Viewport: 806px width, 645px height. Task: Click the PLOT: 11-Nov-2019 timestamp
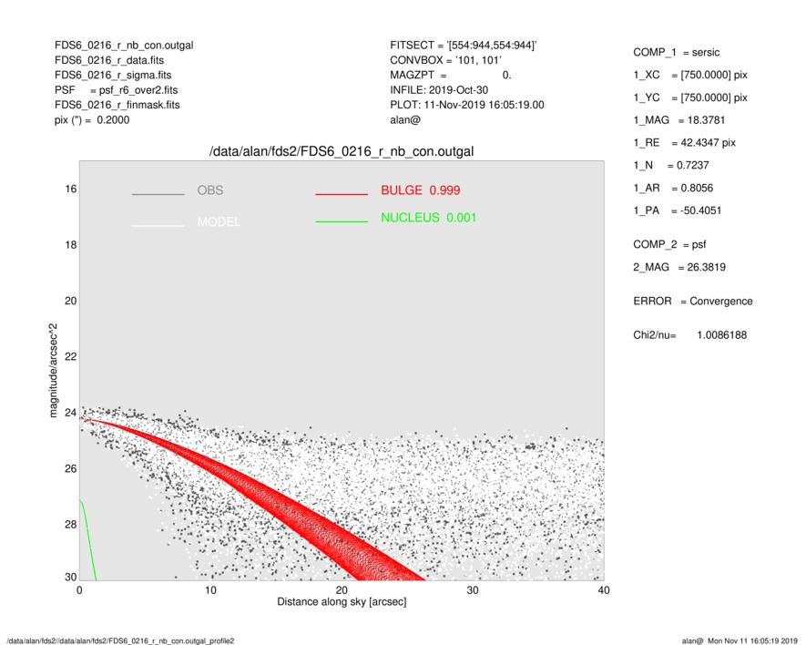(x=466, y=105)
